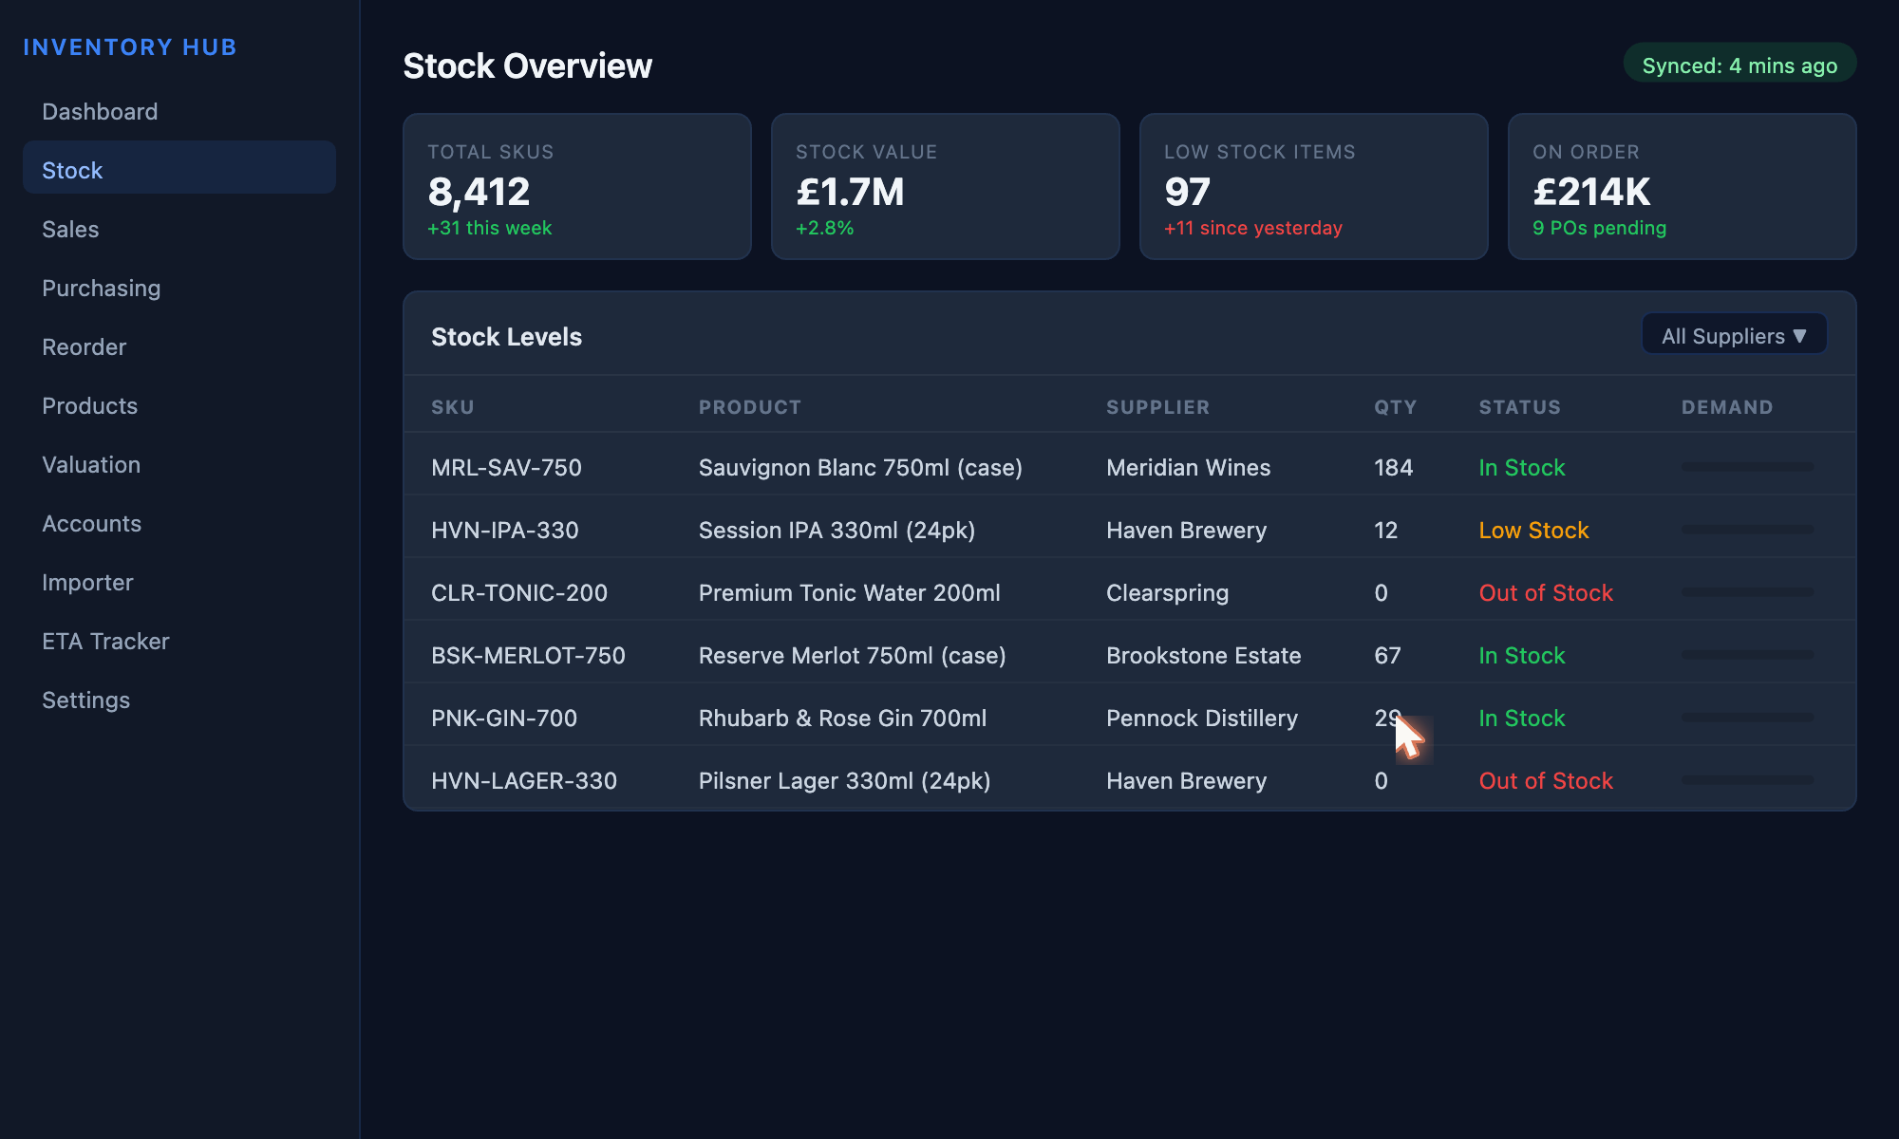Go to Valuation section
Viewport: 1899px width, 1139px height.
[179, 465]
